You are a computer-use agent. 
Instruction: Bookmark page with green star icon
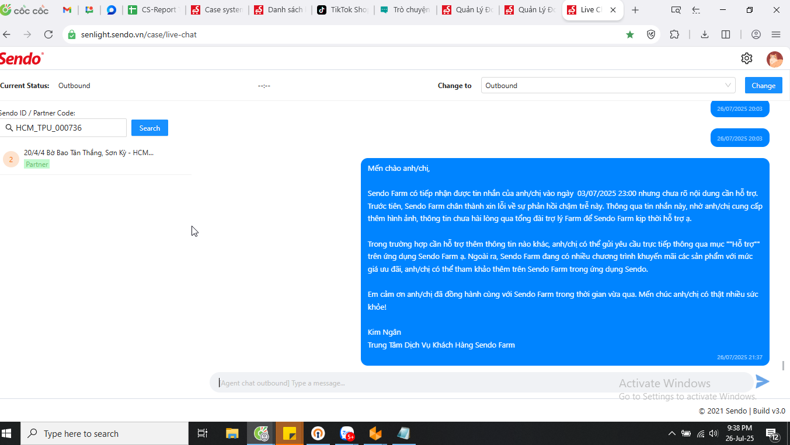click(630, 34)
